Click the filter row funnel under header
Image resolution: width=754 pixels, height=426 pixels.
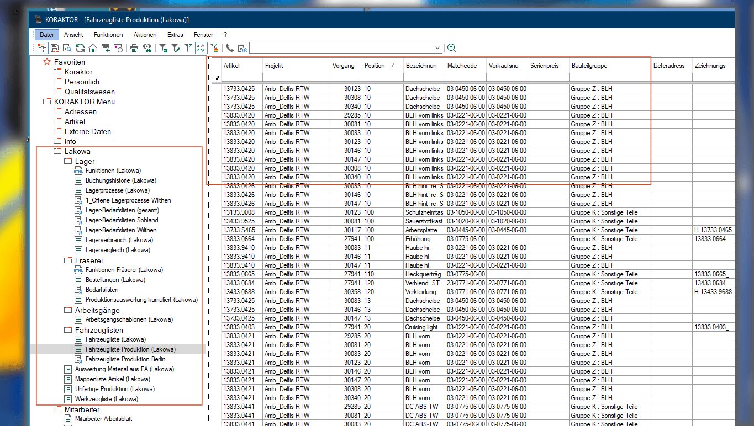217,78
